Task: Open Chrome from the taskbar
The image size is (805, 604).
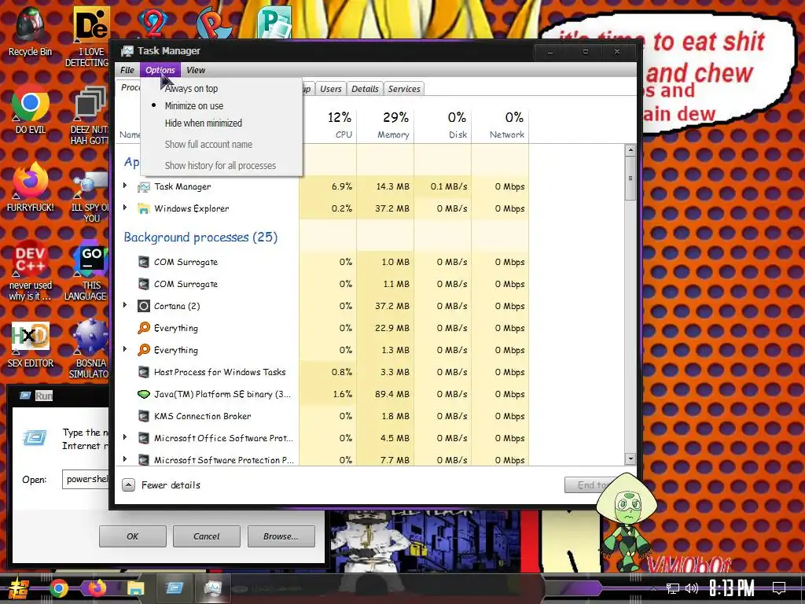Action: [58, 588]
